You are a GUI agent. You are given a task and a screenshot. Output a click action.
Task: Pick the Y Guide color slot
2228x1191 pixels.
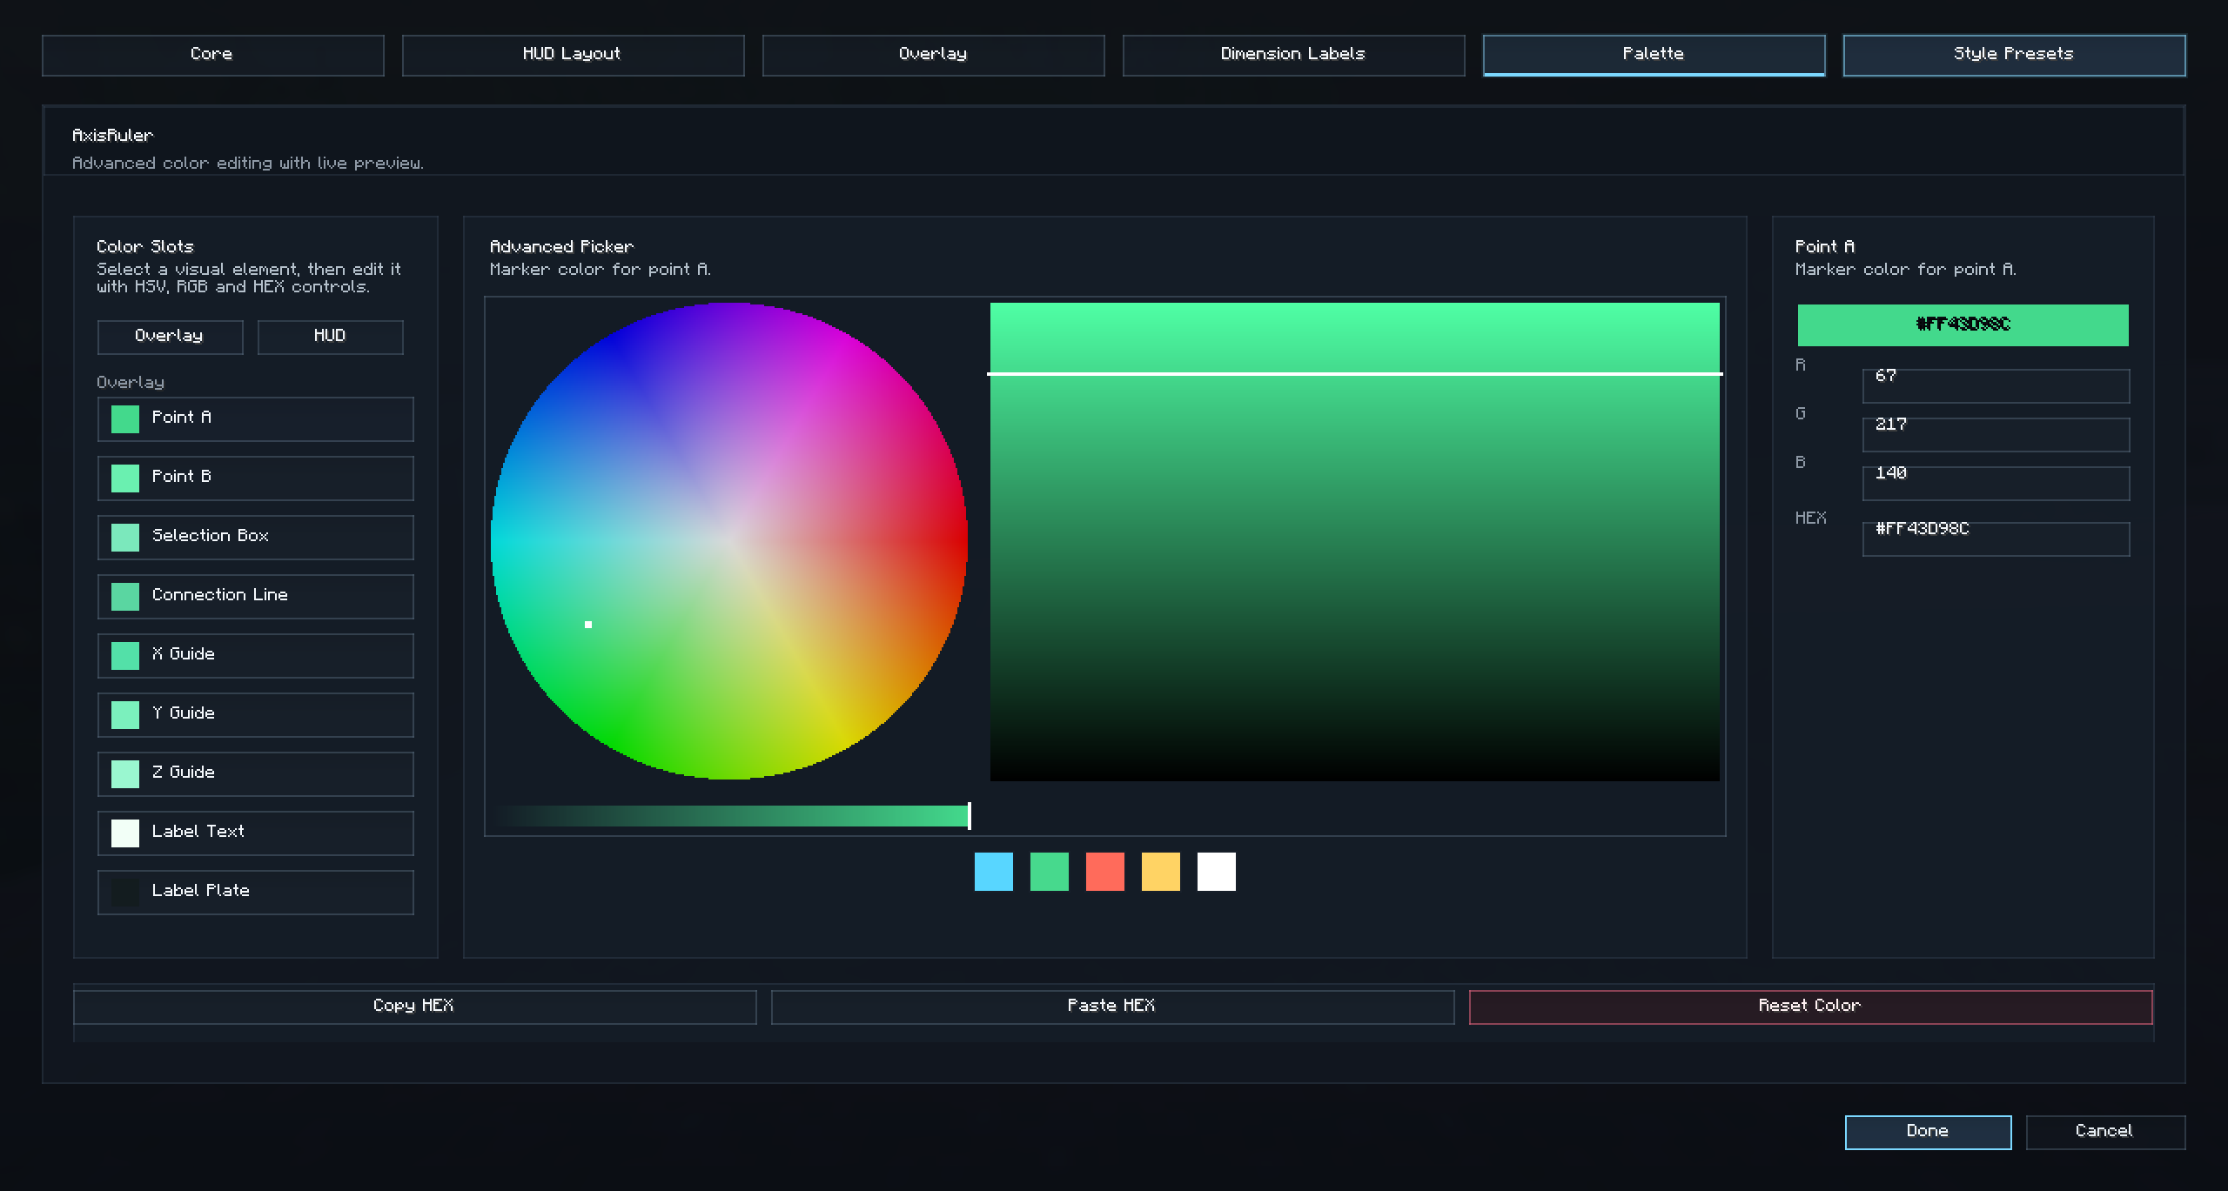pyautogui.click(x=255, y=714)
